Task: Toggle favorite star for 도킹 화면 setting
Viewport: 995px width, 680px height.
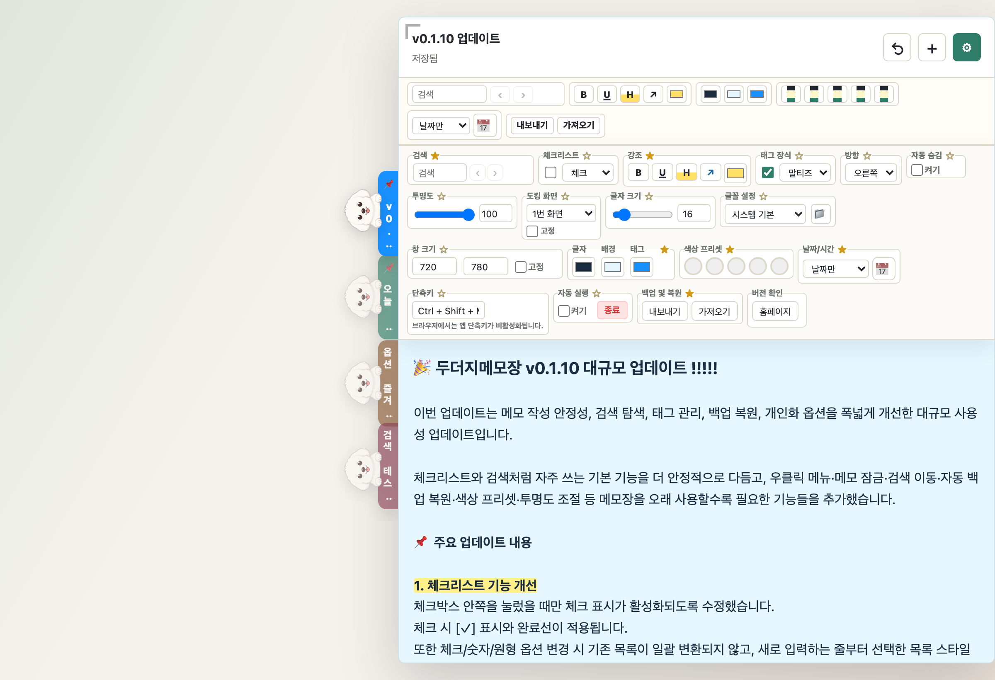Action: coord(565,197)
